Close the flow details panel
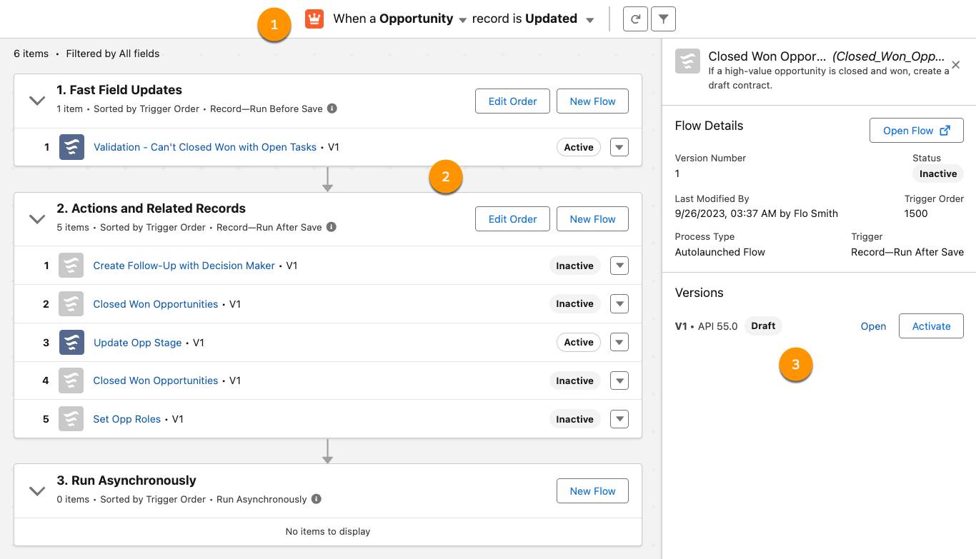 click(x=955, y=64)
